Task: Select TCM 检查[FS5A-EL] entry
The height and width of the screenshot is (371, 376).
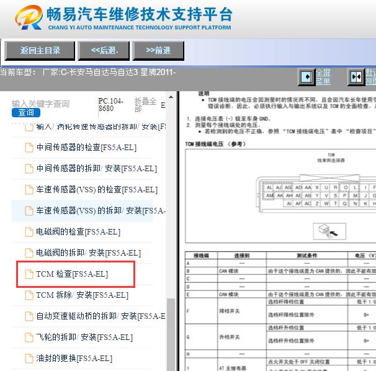Action: 72,274
